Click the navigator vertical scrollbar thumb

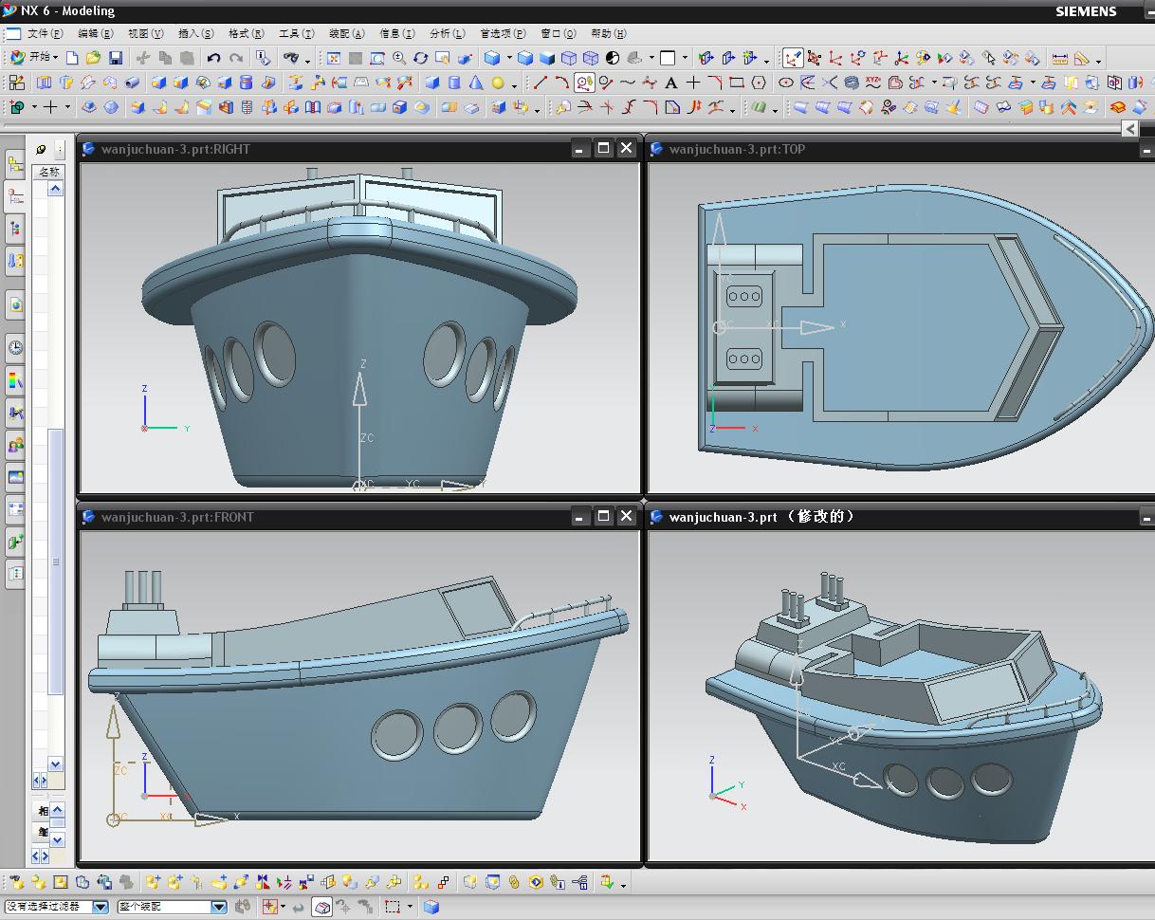point(55,561)
